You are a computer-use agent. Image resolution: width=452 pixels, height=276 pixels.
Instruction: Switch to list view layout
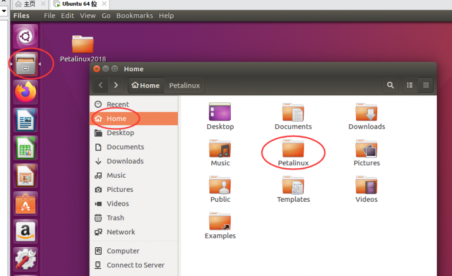tap(410, 85)
